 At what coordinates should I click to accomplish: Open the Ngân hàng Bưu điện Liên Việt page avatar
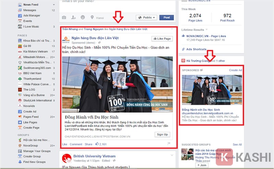click(x=66, y=39)
